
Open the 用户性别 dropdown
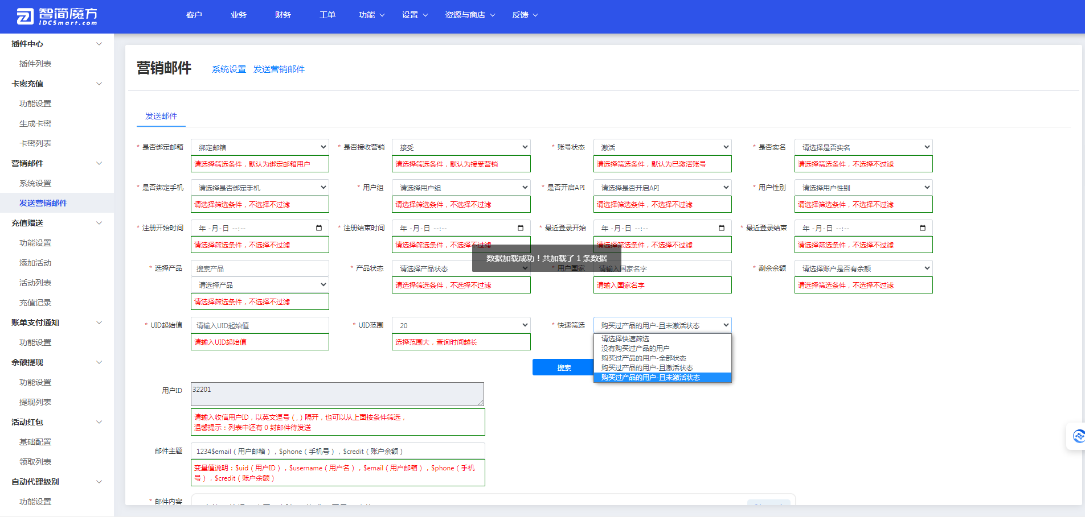point(863,188)
